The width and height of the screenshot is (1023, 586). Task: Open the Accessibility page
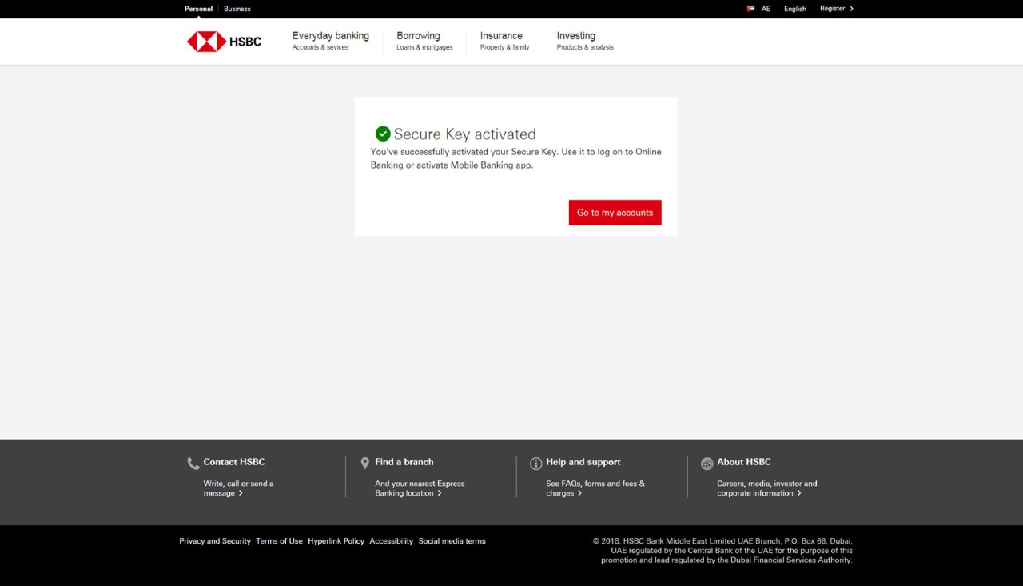[x=392, y=541]
